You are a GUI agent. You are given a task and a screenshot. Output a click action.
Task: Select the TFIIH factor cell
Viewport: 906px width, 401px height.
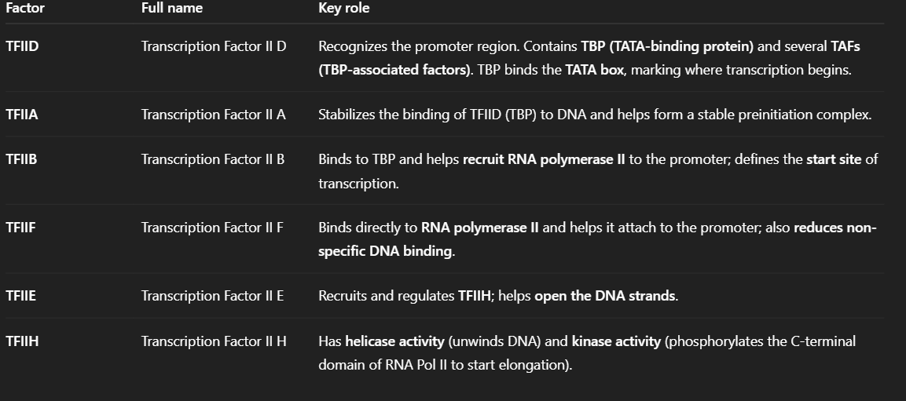pos(22,341)
